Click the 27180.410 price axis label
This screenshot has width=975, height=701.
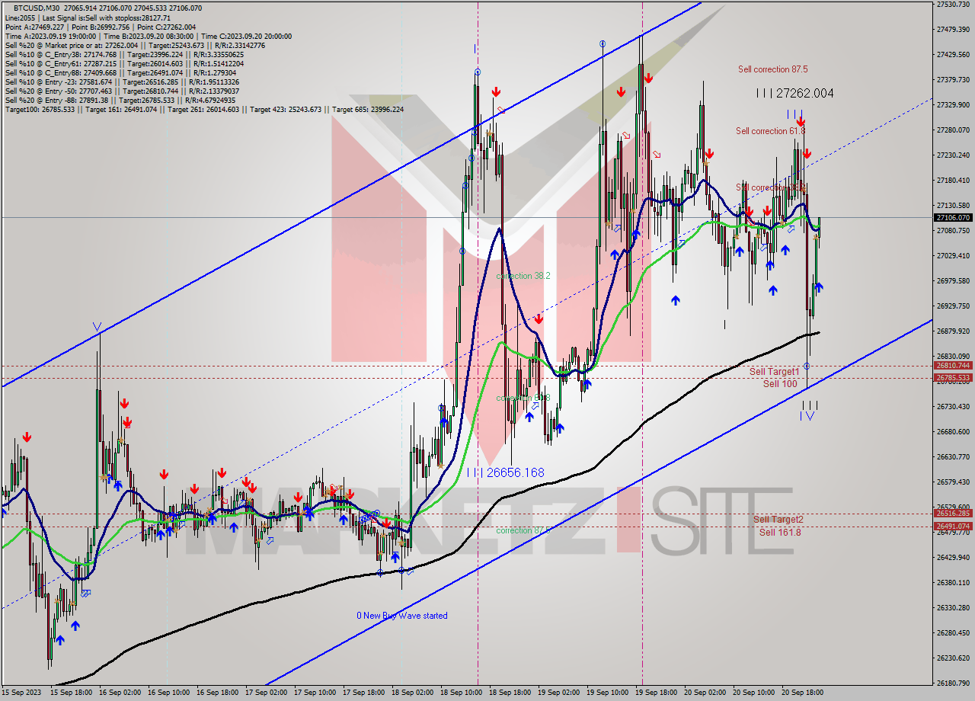953,180
